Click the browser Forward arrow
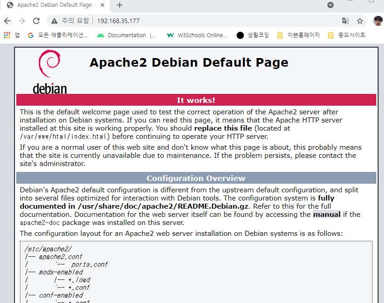 pyautogui.click(x=22, y=21)
